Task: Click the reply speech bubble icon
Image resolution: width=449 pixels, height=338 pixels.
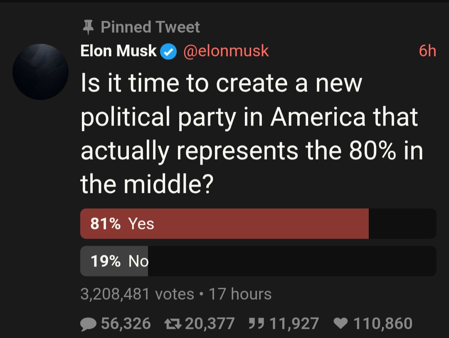Action: pyautogui.click(x=88, y=324)
